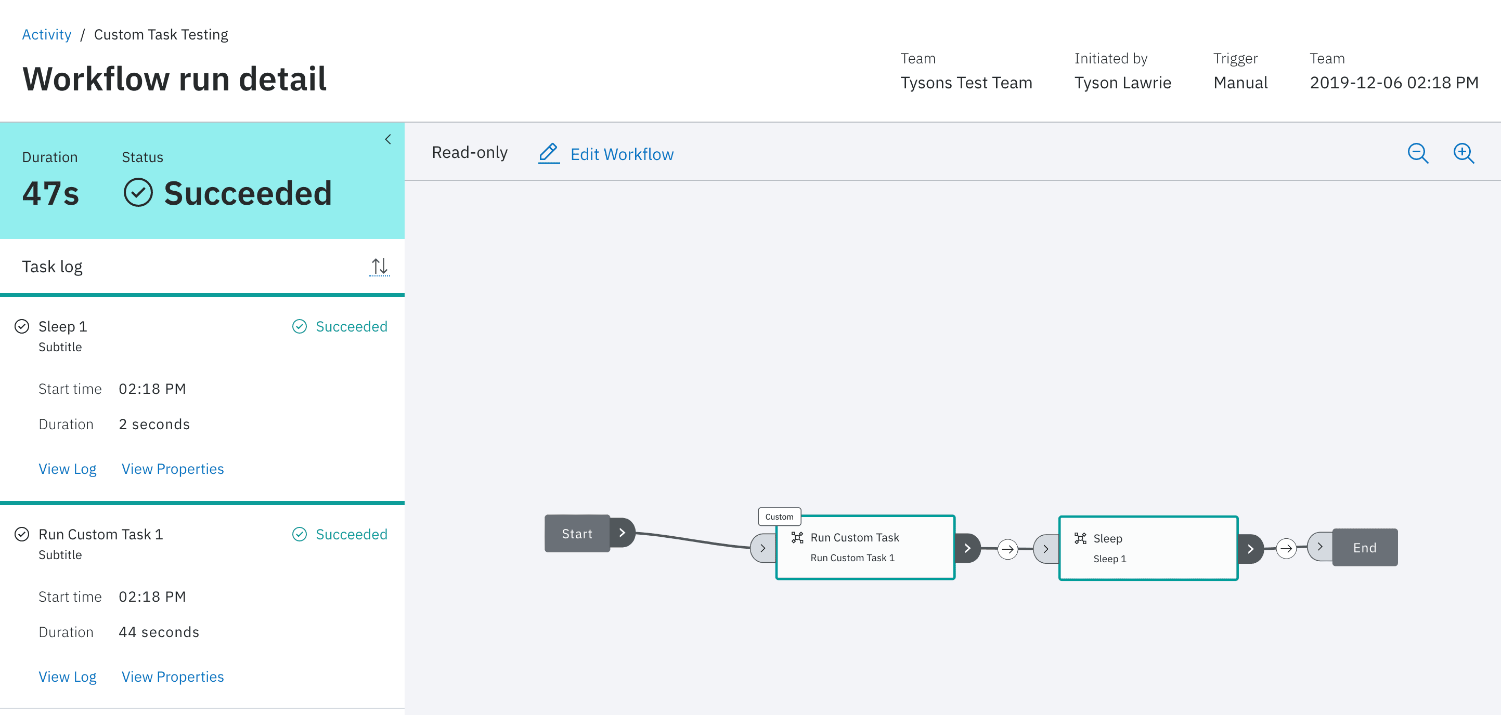
Task: Click the link arrow between Sleep and End
Action: click(1286, 548)
